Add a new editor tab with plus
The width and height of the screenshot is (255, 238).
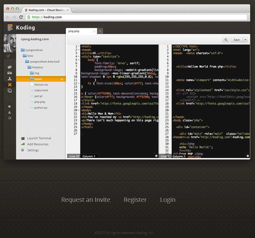click(100, 31)
